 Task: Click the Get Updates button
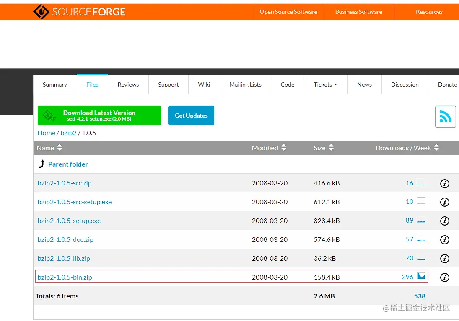click(x=191, y=116)
